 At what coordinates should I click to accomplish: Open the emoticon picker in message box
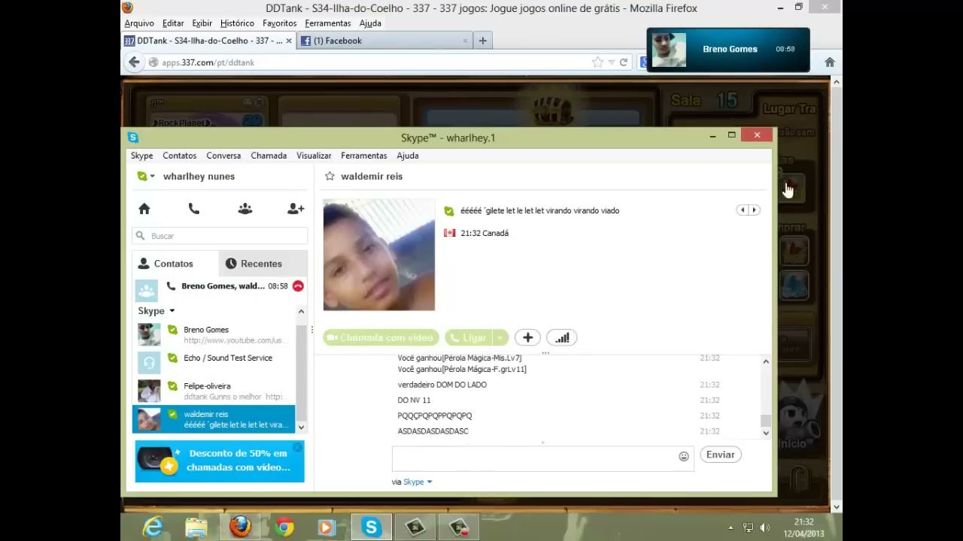pos(684,456)
